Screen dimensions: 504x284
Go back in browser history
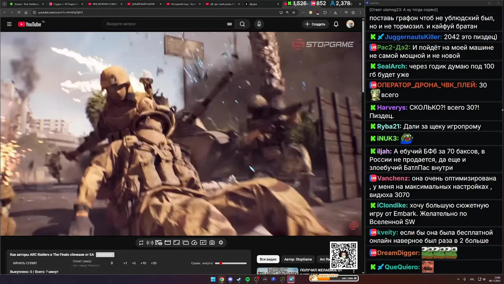(5, 12)
